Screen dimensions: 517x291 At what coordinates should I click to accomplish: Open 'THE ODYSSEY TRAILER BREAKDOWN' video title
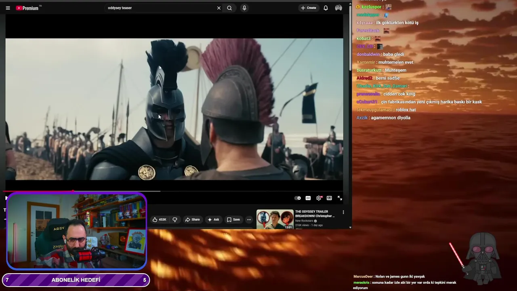click(x=315, y=214)
